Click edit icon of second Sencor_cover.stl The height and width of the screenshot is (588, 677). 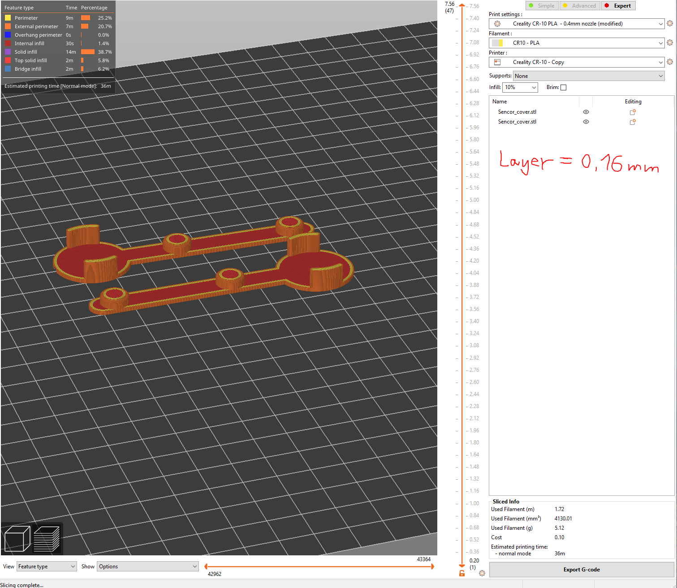tap(633, 122)
